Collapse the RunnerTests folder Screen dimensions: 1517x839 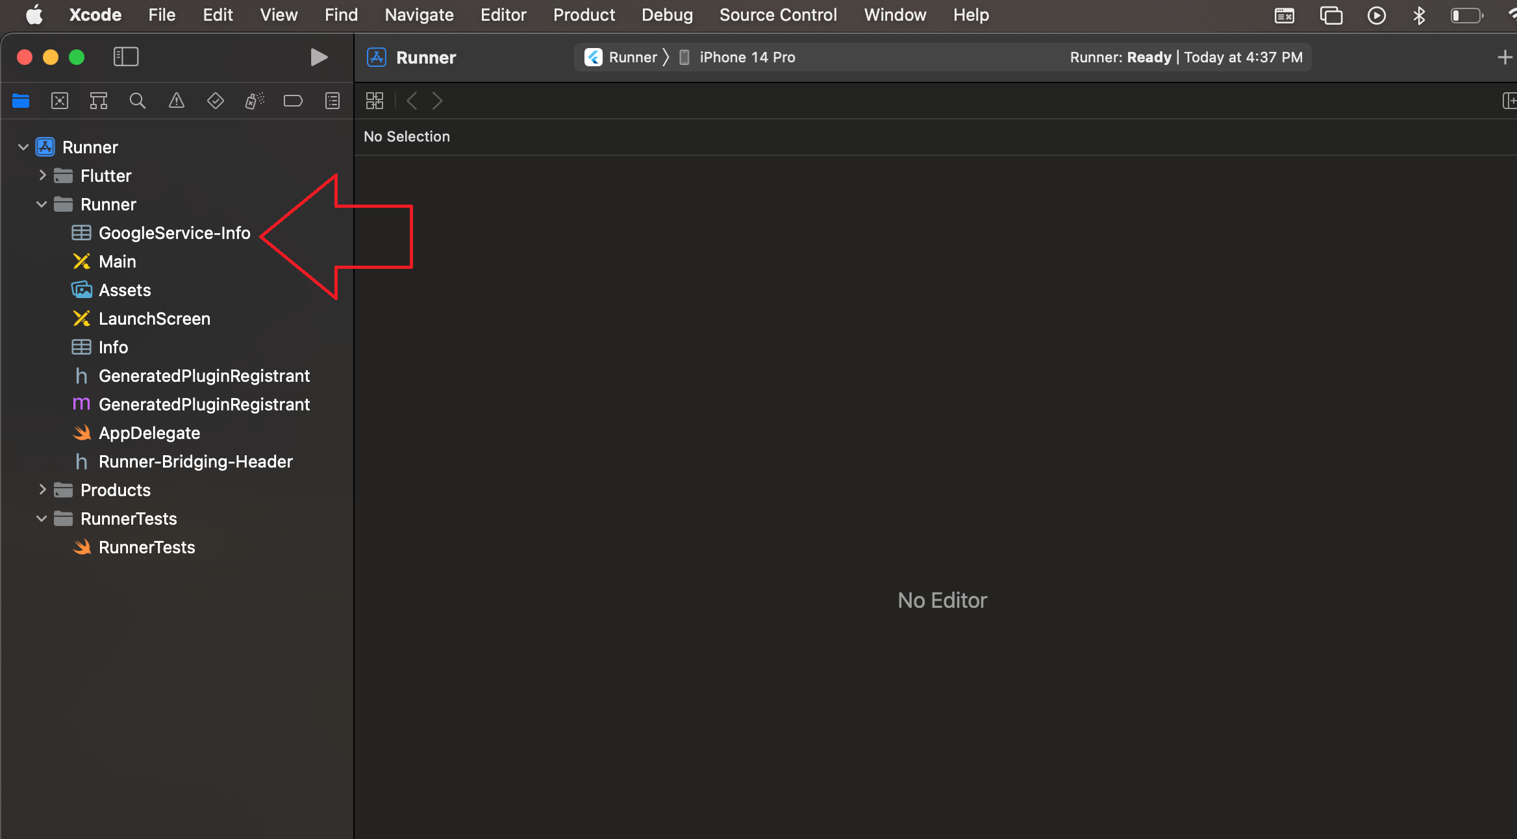click(42, 519)
